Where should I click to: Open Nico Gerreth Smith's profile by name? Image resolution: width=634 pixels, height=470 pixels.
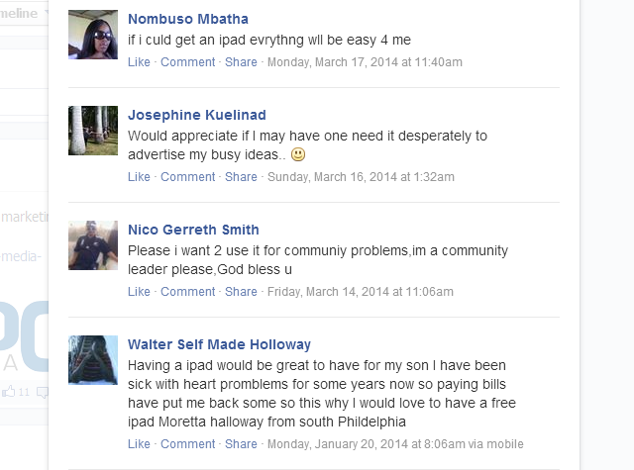coord(193,230)
